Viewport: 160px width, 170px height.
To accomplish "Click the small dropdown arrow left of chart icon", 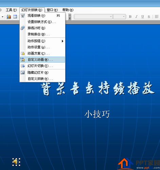I will tap(2, 17).
